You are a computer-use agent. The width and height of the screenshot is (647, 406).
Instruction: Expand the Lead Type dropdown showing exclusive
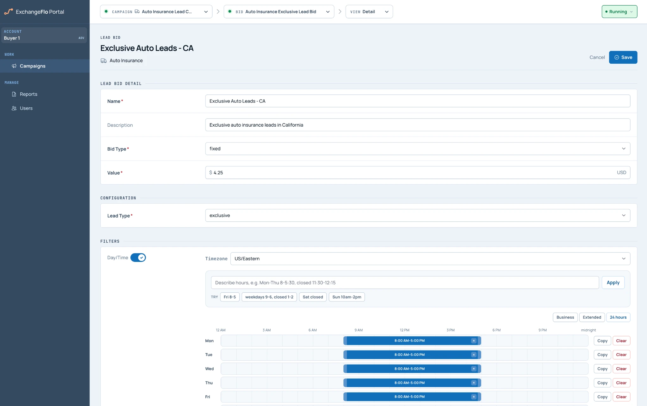pyautogui.click(x=418, y=215)
